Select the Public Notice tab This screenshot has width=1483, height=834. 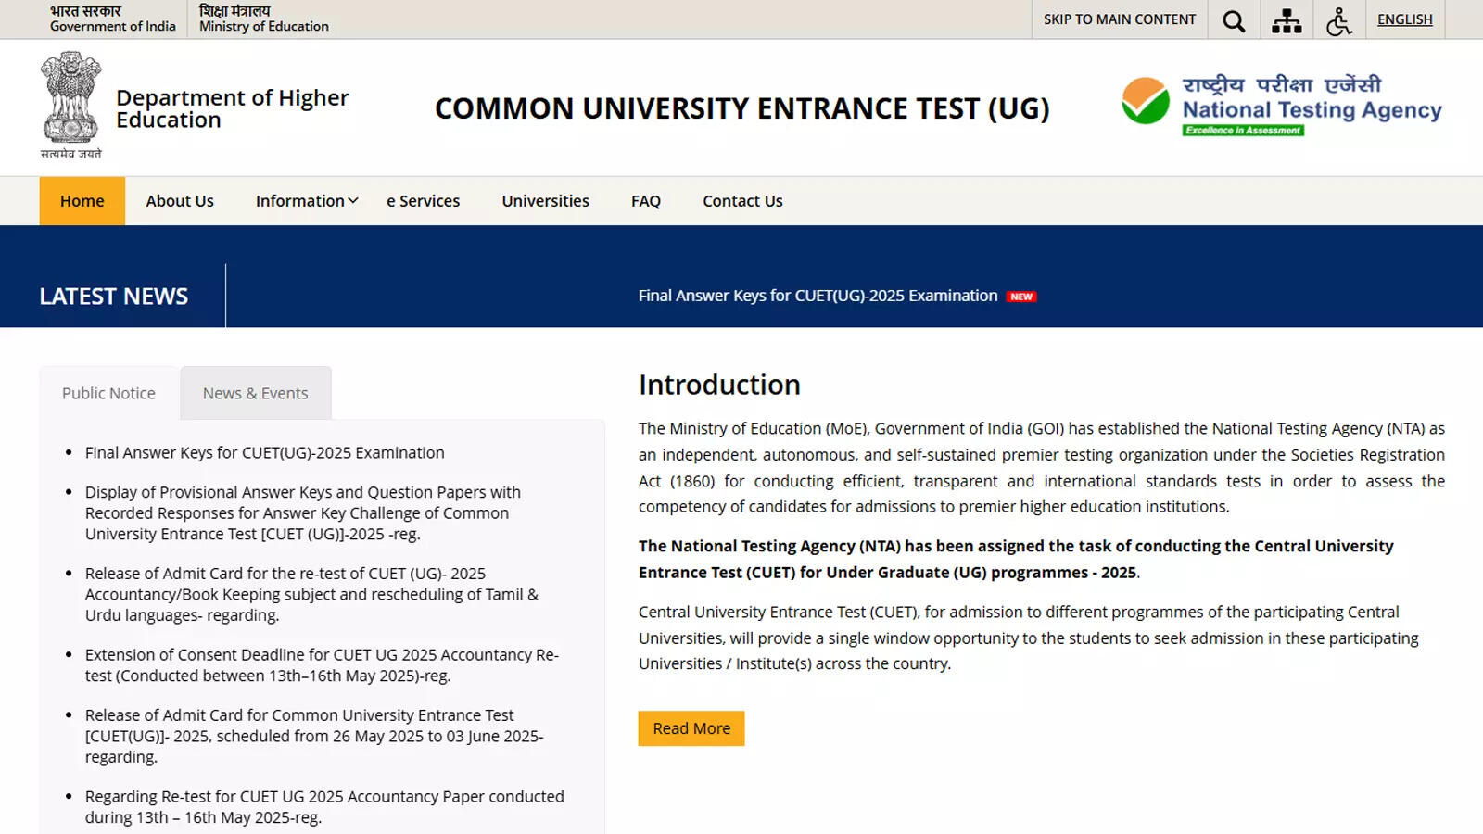pos(108,393)
